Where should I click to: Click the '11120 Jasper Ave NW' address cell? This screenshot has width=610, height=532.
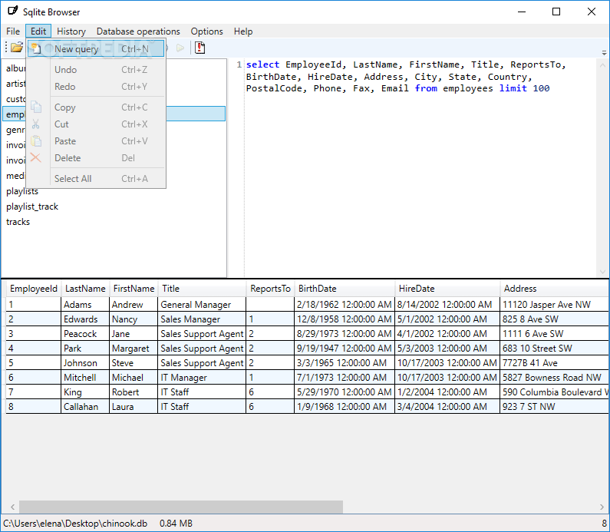554,304
